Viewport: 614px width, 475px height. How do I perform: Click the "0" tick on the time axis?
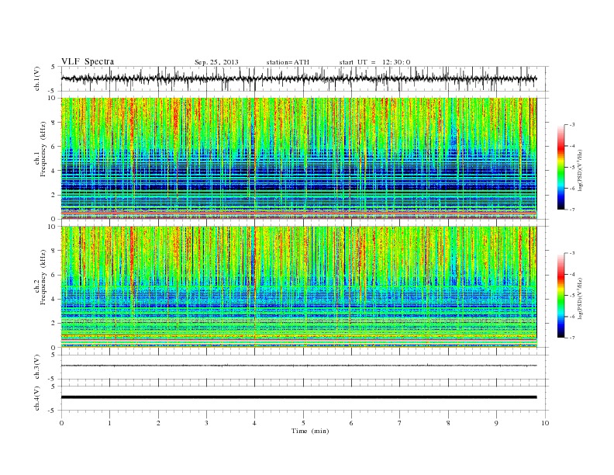point(61,423)
